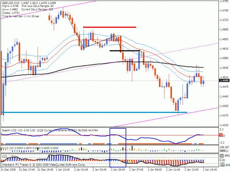This screenshot has height=172, width=230.
Task: Click the '31 Dec 19:45' time axis label
Action: pos(45,170)
